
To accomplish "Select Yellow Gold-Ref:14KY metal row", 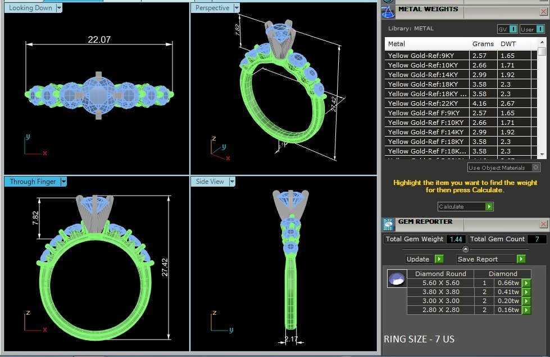I will pyautogui.click(x=427, y=75).
